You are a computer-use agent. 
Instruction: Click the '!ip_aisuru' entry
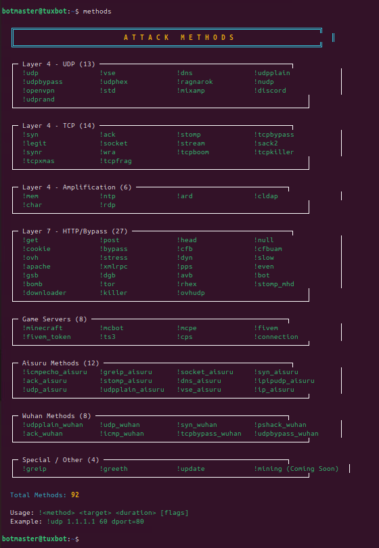tap(274, 389)
